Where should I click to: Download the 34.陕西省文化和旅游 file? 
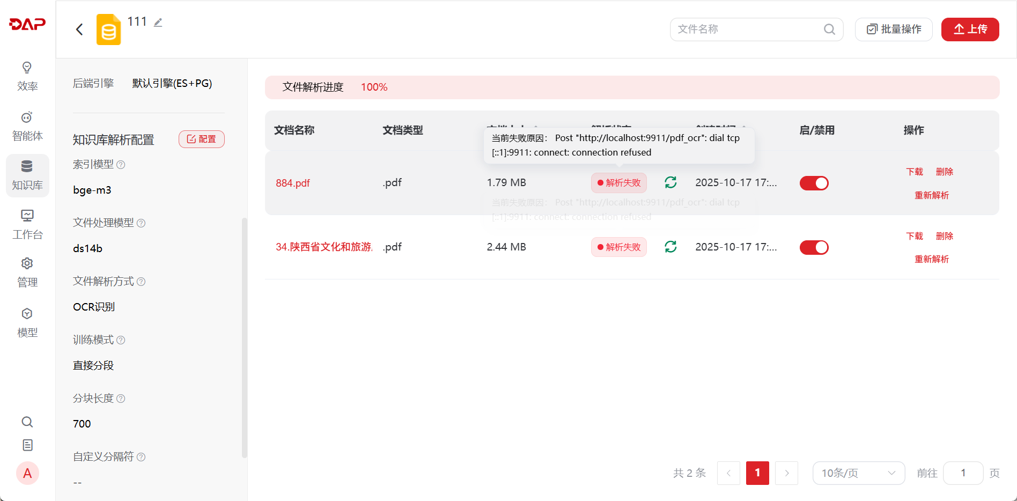tap(915, 236)
